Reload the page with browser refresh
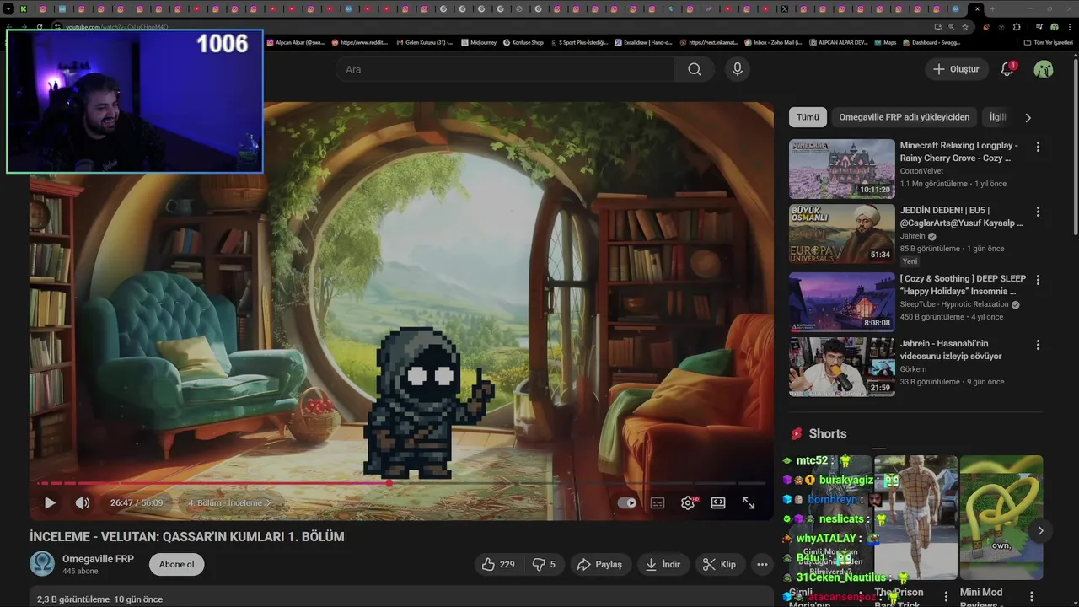 tap(40, 27)
